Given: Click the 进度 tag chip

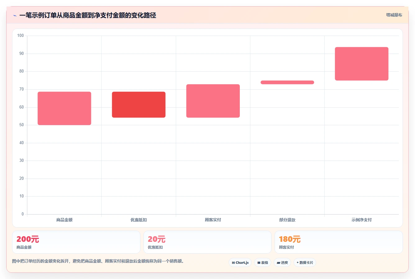Looking at the screenshot, I should click(x=282, y=263).
